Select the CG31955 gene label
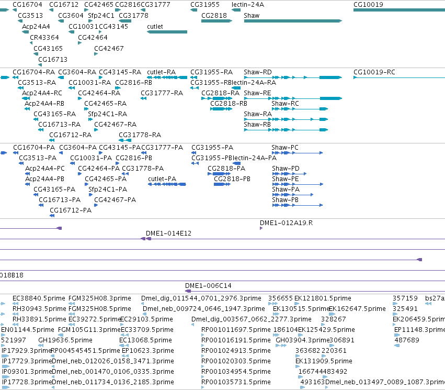Image resolution: width=445 pixels, height=390 pixels. (205, 5)
